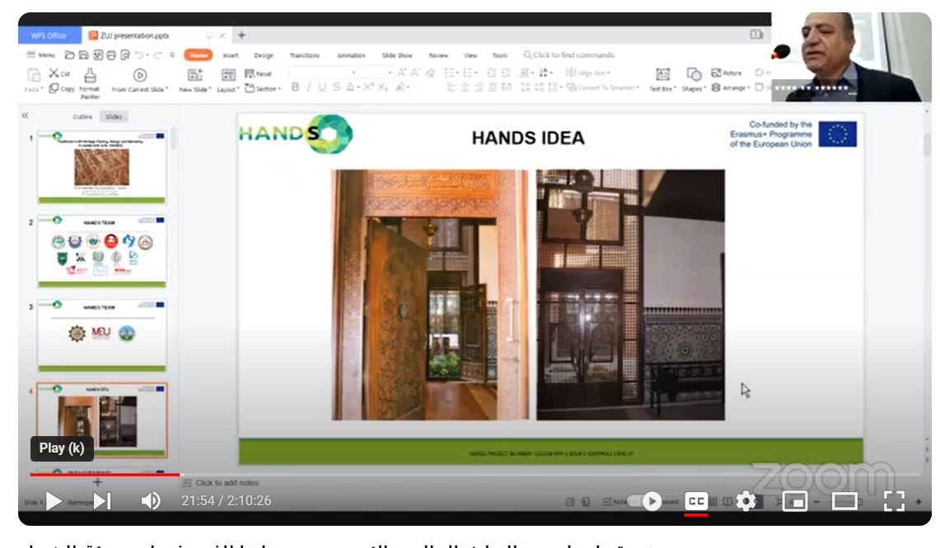Switch to the Slides pane tab

pyautogui.click(x=114, y=117)
